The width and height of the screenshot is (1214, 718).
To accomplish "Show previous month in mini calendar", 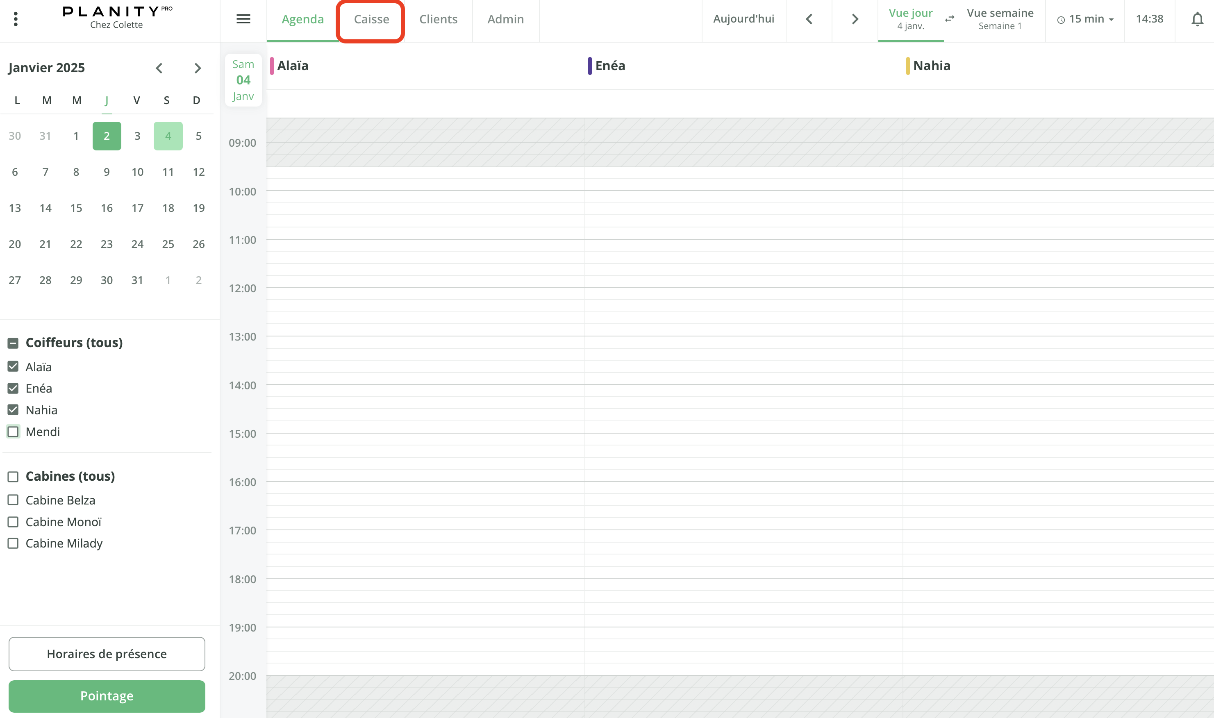I will (x=159, y=68).
